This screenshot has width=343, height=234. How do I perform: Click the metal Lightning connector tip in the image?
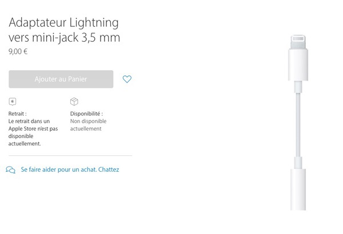[298, 42]
